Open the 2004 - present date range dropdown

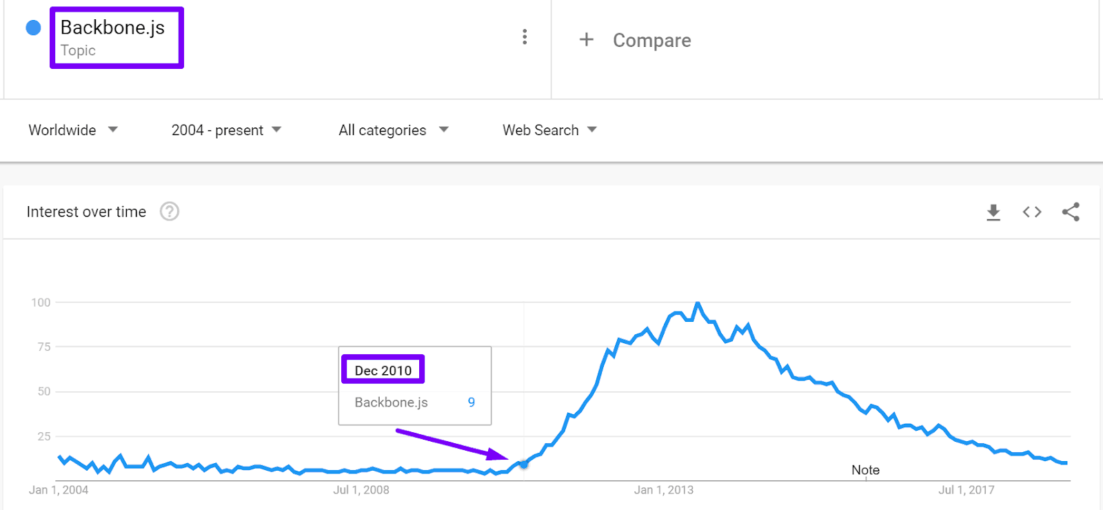click(x=226, y=130)
